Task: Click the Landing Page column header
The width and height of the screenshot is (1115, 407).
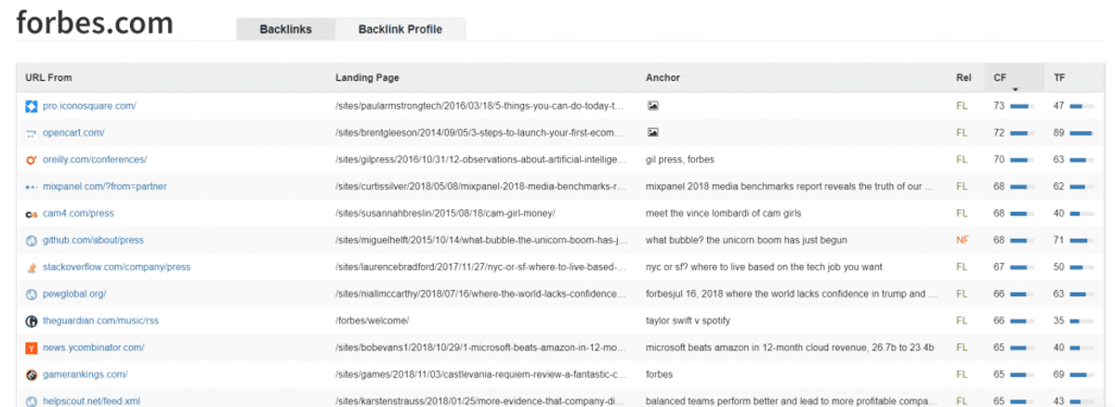Action: [x=367, y=77]
